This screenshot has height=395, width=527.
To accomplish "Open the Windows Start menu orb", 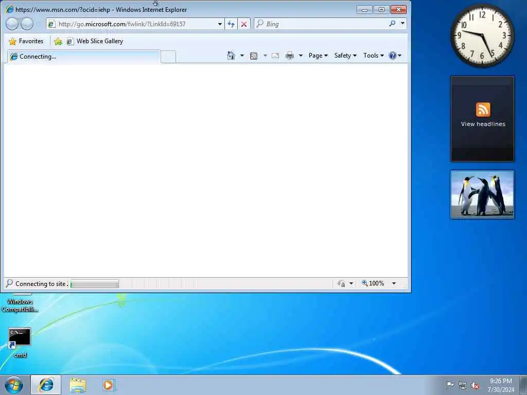I will (x=14, y=385).
